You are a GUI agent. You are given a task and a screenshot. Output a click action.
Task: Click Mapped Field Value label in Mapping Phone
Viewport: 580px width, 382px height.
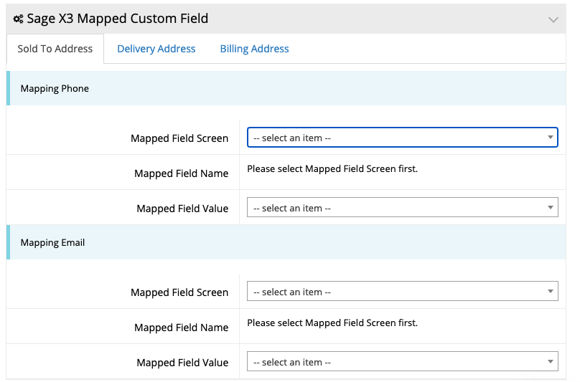182,209
